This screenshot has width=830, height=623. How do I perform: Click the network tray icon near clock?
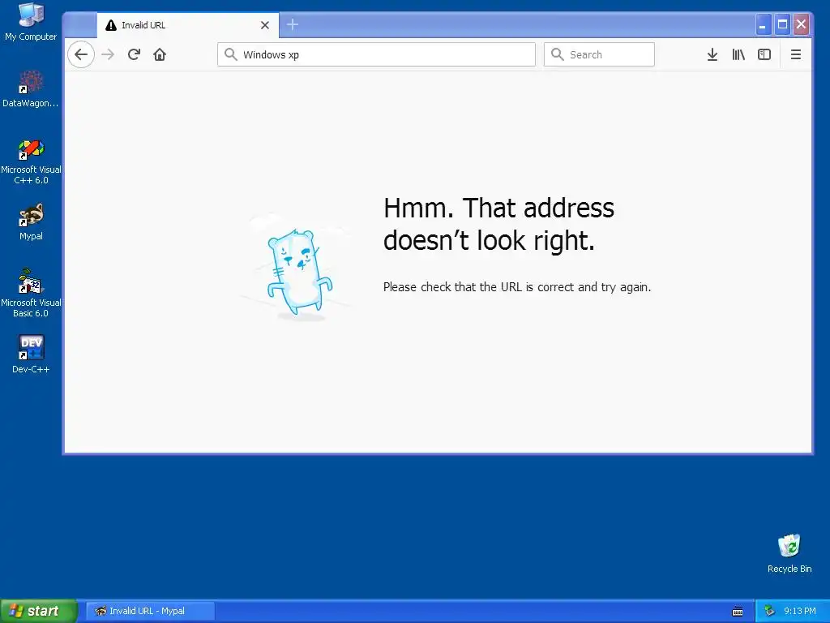[x=769, y=611]
